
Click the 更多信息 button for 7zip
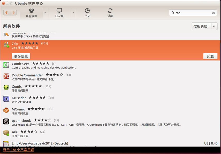21,56
